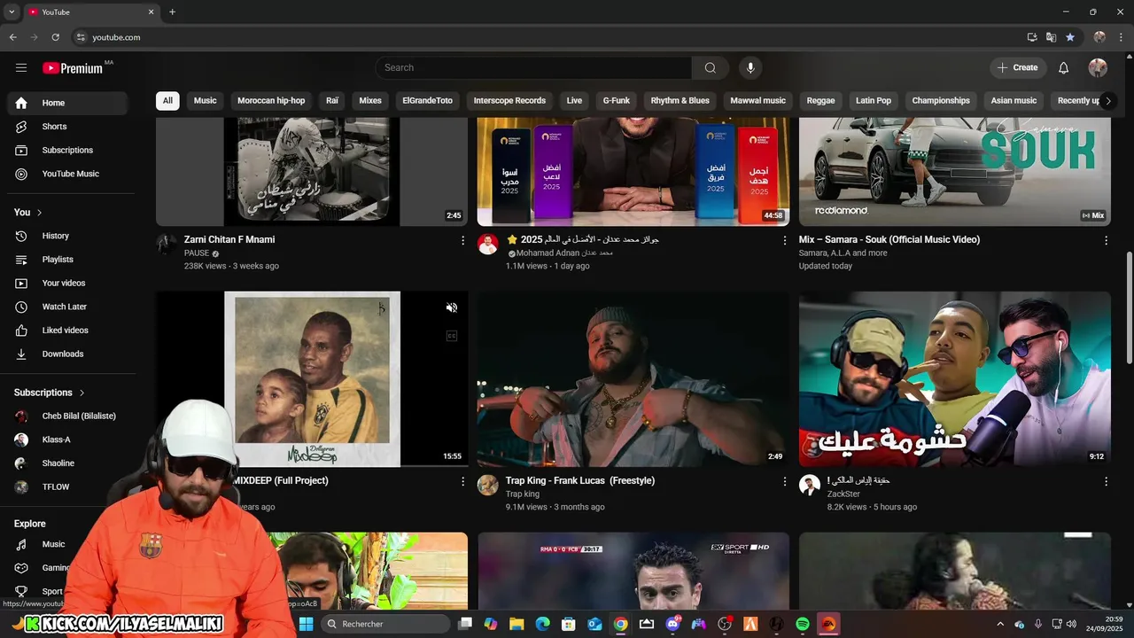Open options menu for Mohamad Adnan 2025 video

click(x=784, y=240)
